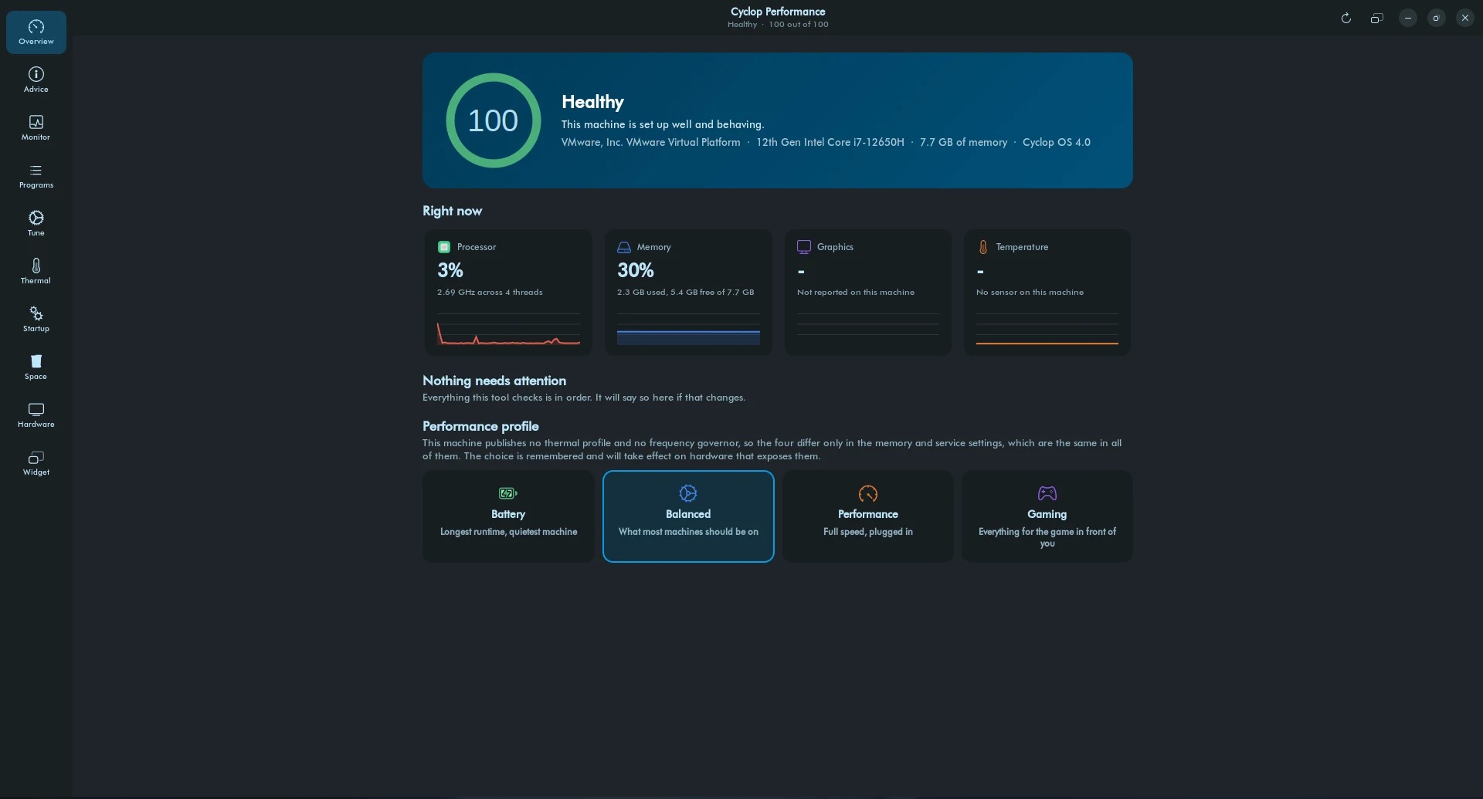
Task: Click the Temperature thermometer icon
Action: 983,247
